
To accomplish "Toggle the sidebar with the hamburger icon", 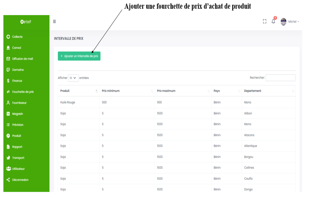I will tap(54, 21).
